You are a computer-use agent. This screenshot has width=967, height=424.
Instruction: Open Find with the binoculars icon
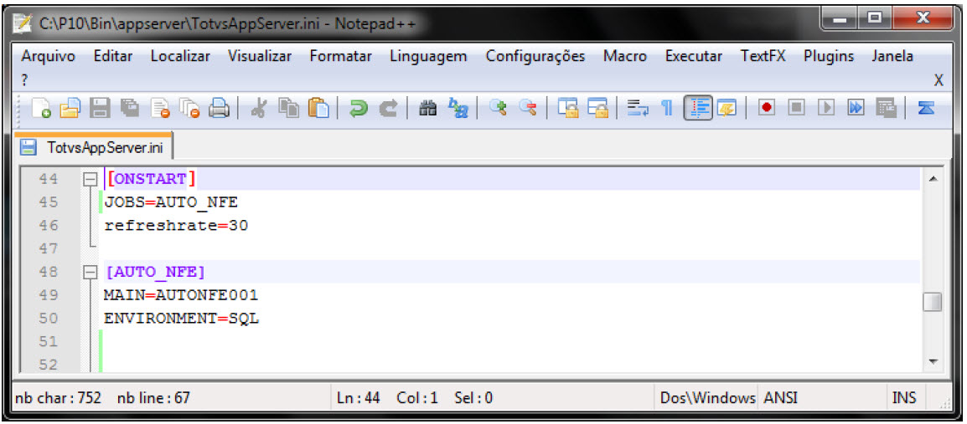pos(428,107)
